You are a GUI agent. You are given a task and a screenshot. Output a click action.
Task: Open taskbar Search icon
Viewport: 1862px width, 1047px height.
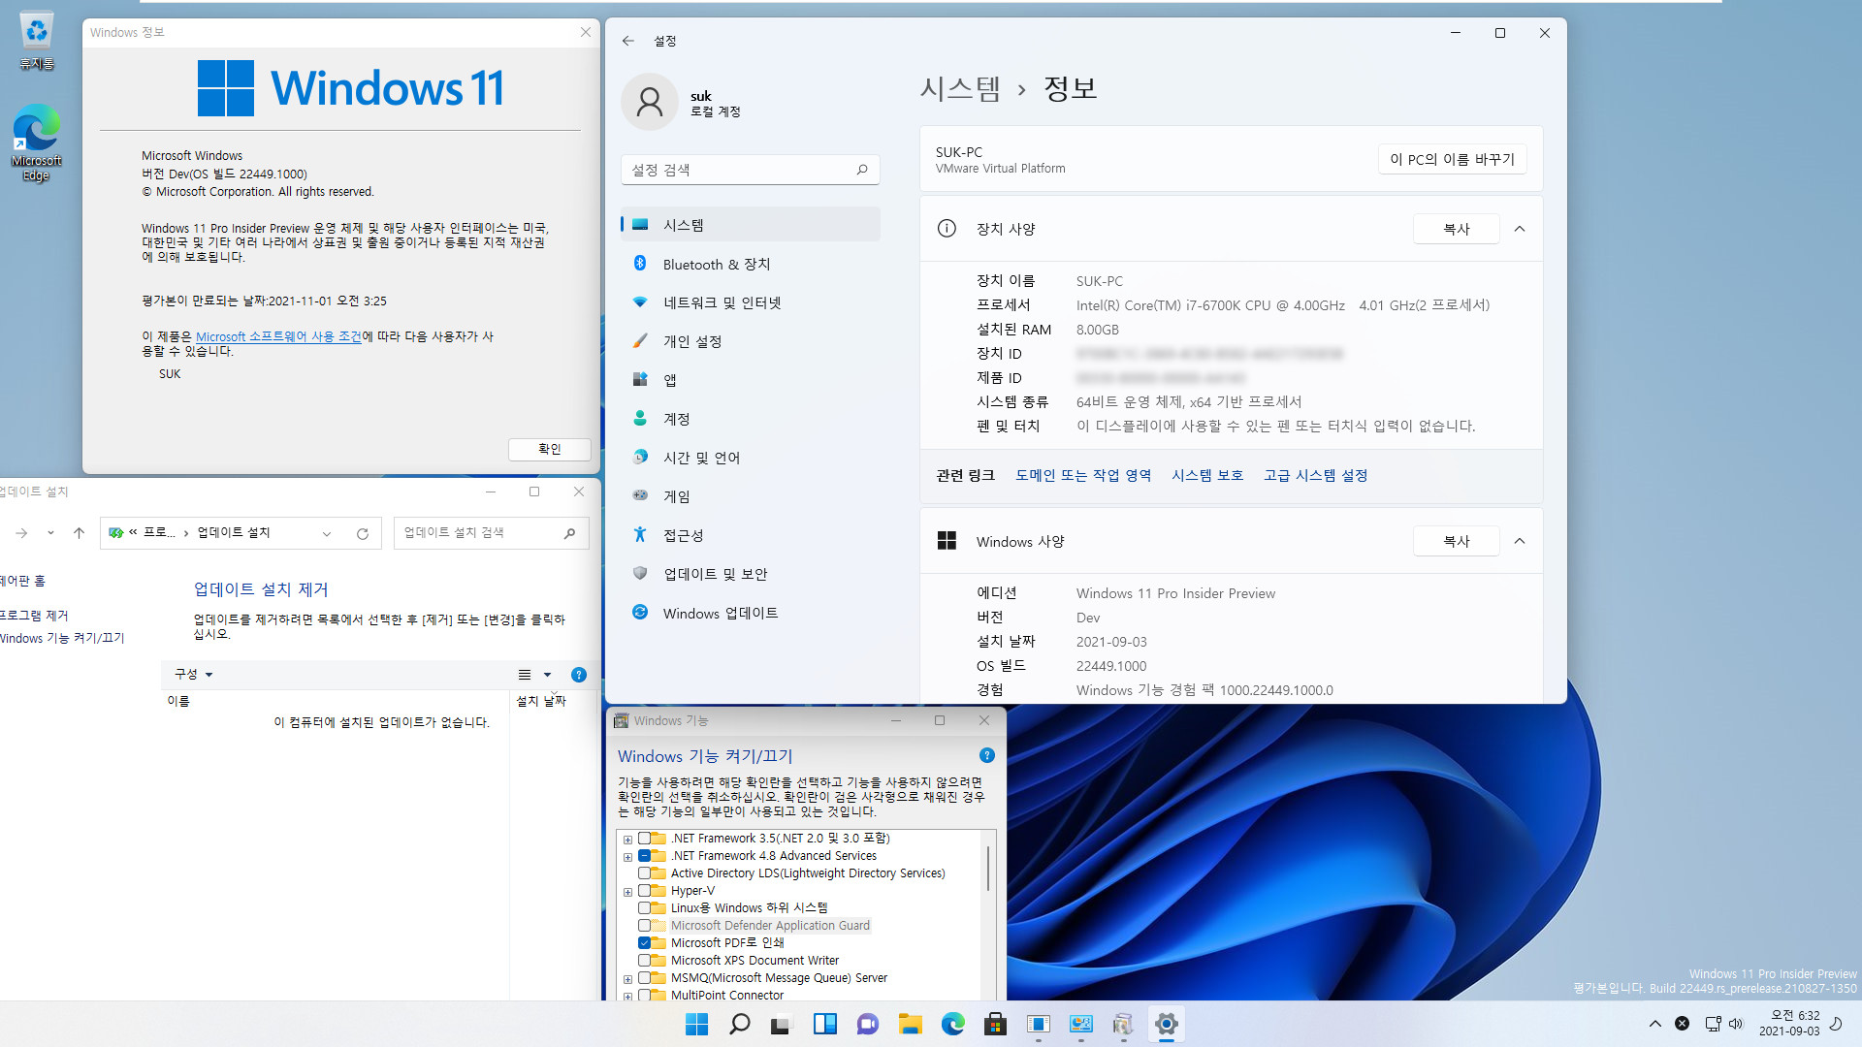[x=739, y=1024]
